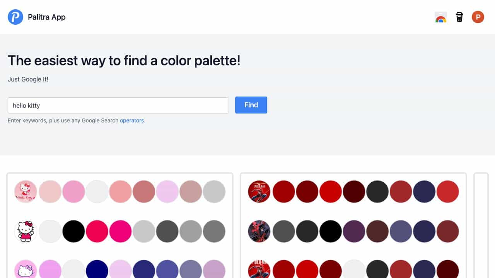Viewport: 495px width, 278px height.
Task: Open the Chrome Web Store extension icon
Action: (x=441, y=17)
